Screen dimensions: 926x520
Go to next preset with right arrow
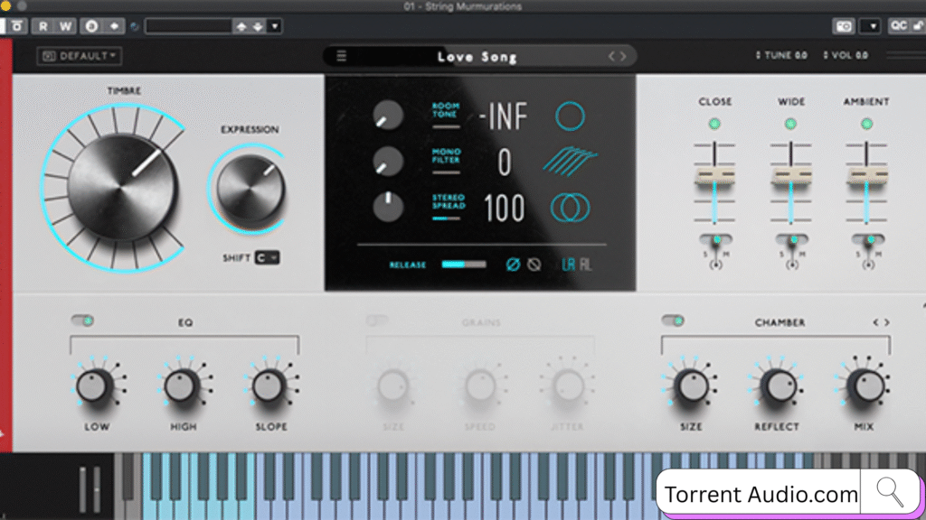pyautogui.click(x=622, y=56)
